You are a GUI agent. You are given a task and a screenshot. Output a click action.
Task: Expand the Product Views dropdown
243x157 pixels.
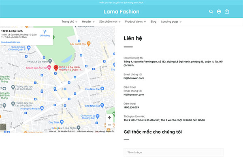click(x=135, y=22)
